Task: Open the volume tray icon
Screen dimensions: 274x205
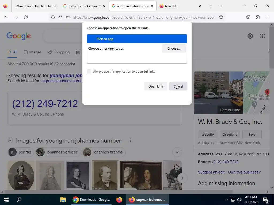Action: [239, 200]
